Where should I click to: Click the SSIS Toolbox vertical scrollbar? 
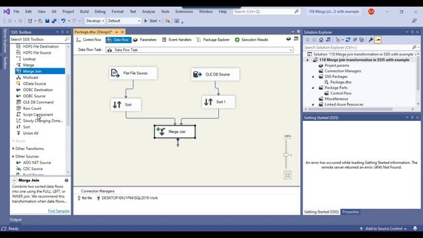pos(67,100)
